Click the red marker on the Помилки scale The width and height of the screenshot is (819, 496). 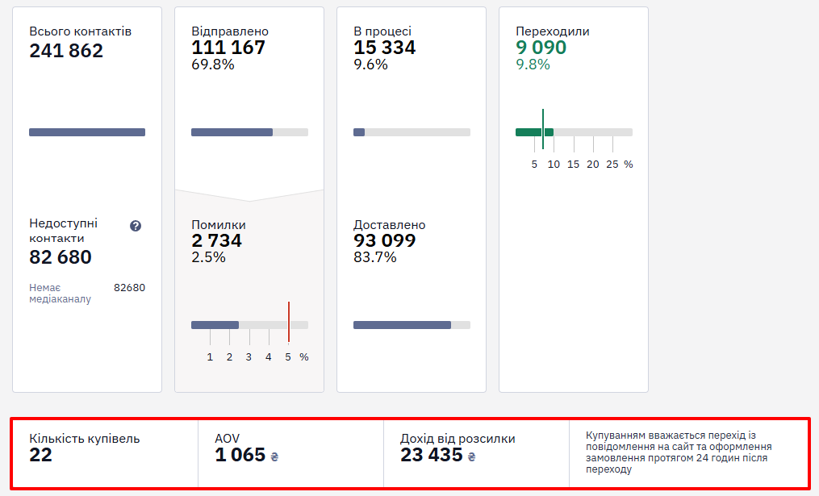[289, 322]
